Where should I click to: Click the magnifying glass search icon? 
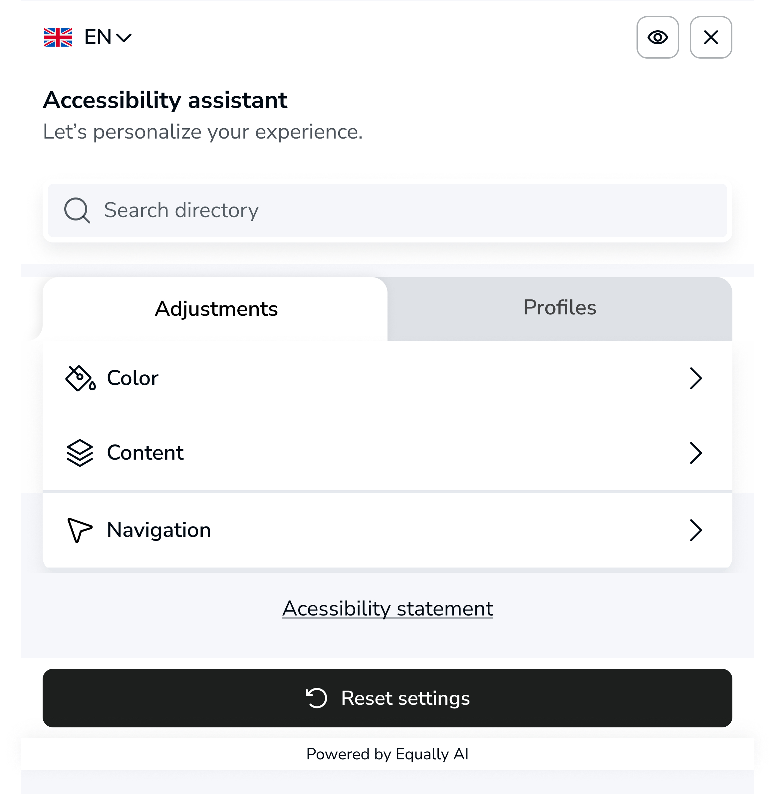[x=77, y=211]
